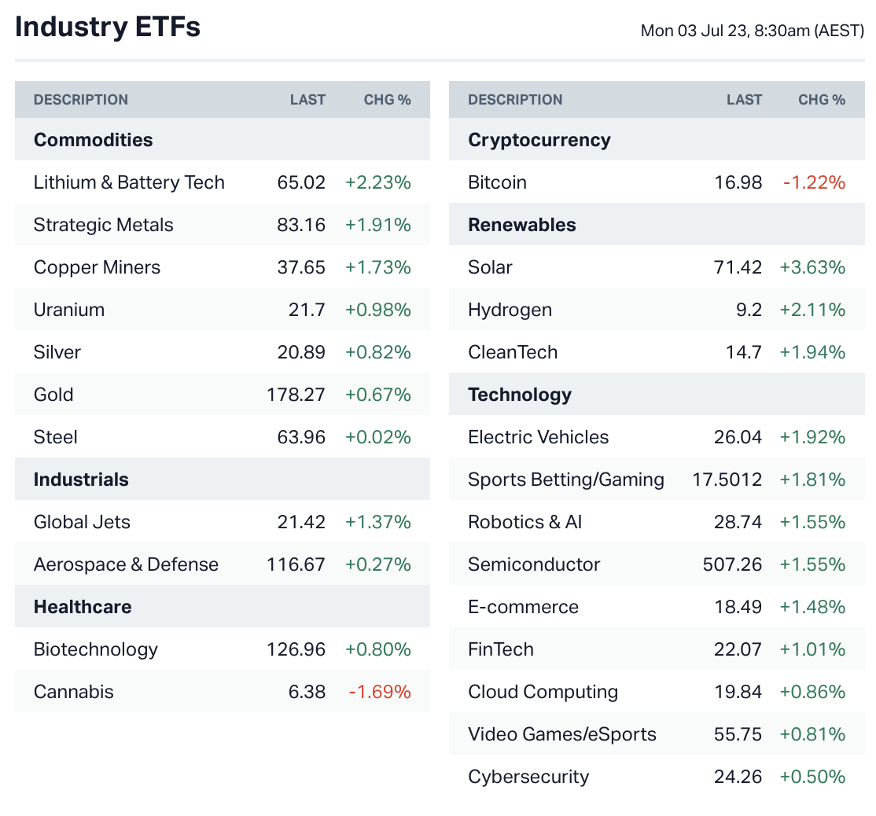The image size is (876, 816).
Task: Select Copper Miners in Commodities
Action: (97, 267)
